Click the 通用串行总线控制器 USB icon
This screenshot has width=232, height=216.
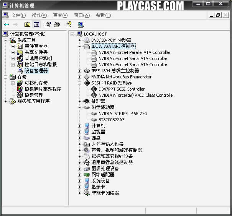pos(87,162)
